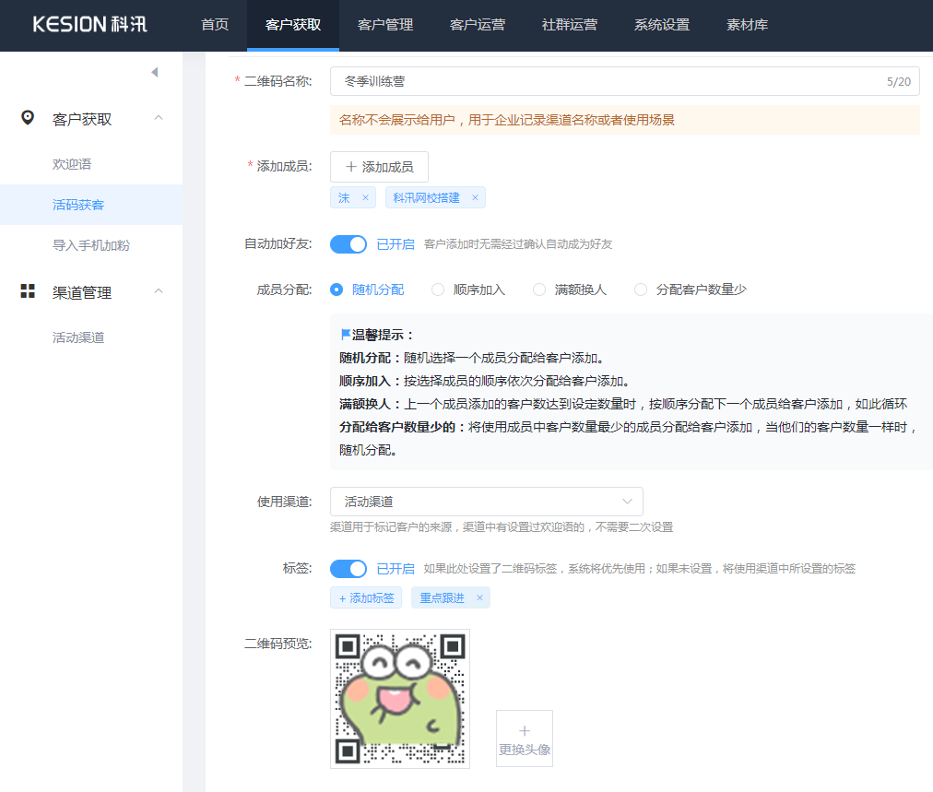
Task: Remove the 重点跟进 label with its x
Action: click(479, 597)
